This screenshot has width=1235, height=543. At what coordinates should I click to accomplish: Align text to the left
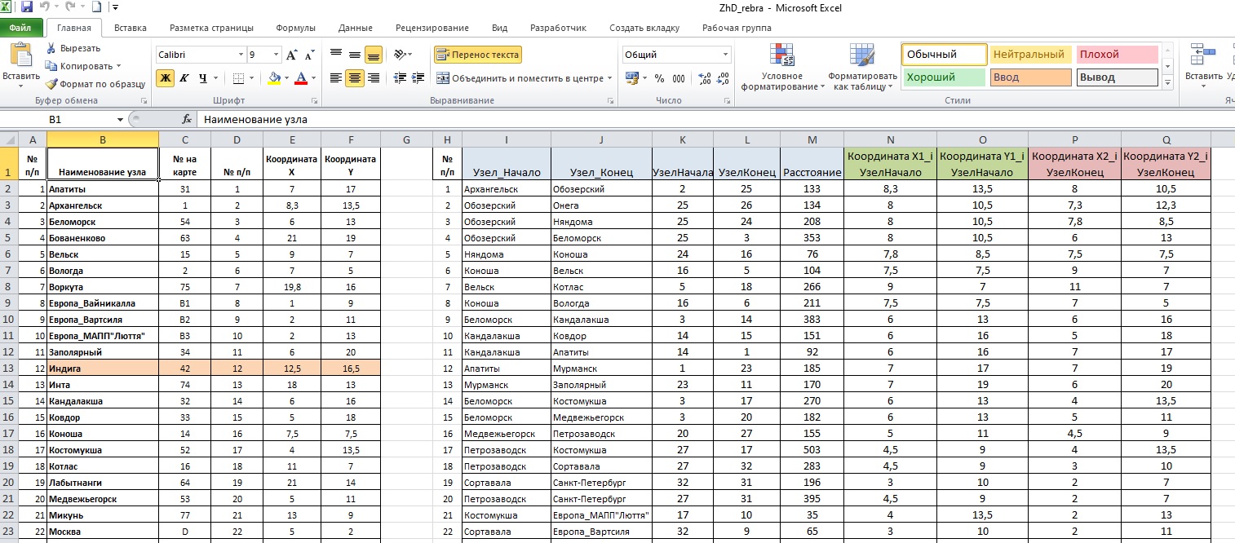[335, 78]
